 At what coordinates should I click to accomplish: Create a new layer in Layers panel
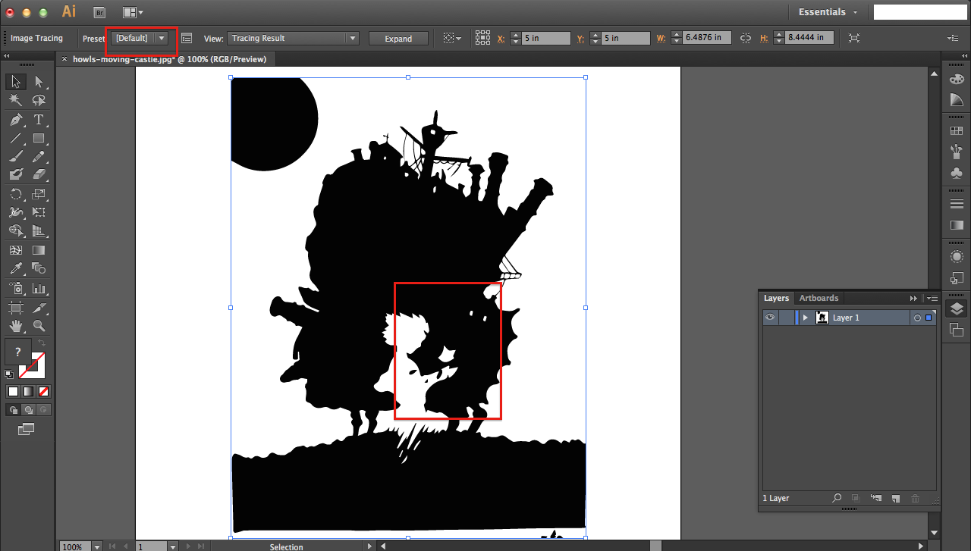(895, 498)
